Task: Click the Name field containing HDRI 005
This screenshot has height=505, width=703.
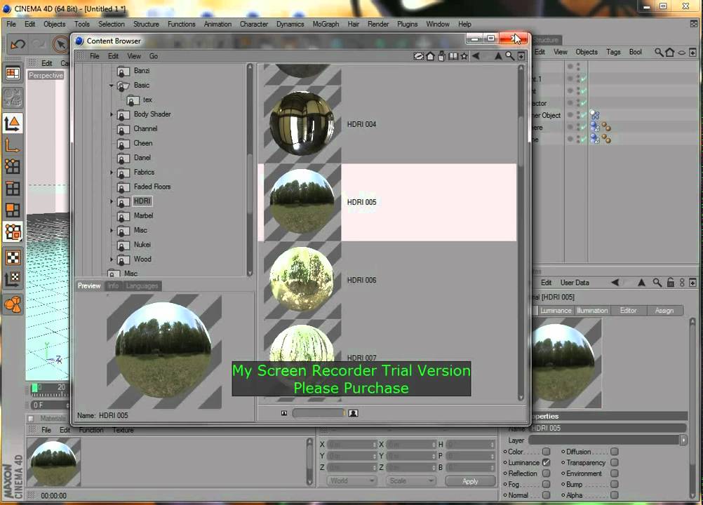Action: tap(607, 428)
